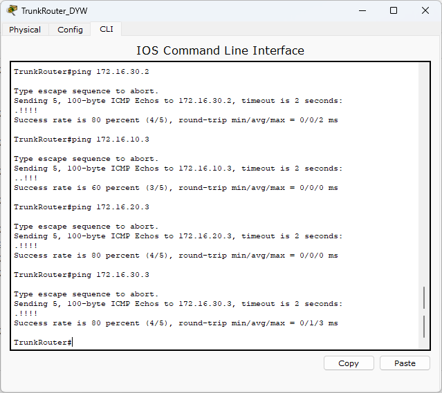
Task: Click the 'ping 172.16.30.3' command line
Action: tap(82, 275)
